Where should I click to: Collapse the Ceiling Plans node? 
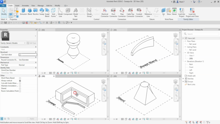coord(185,47)
